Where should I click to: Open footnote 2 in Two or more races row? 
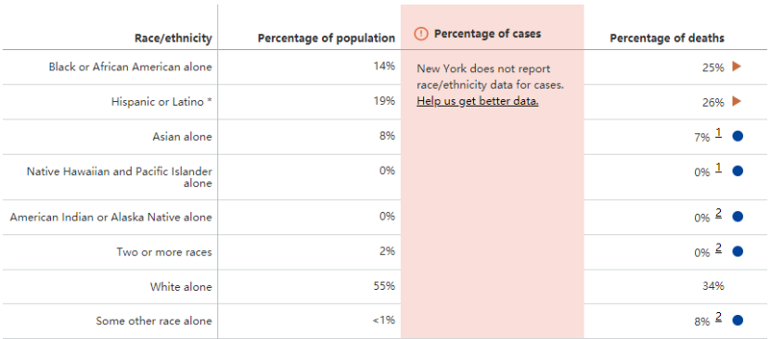pos(718,249)
